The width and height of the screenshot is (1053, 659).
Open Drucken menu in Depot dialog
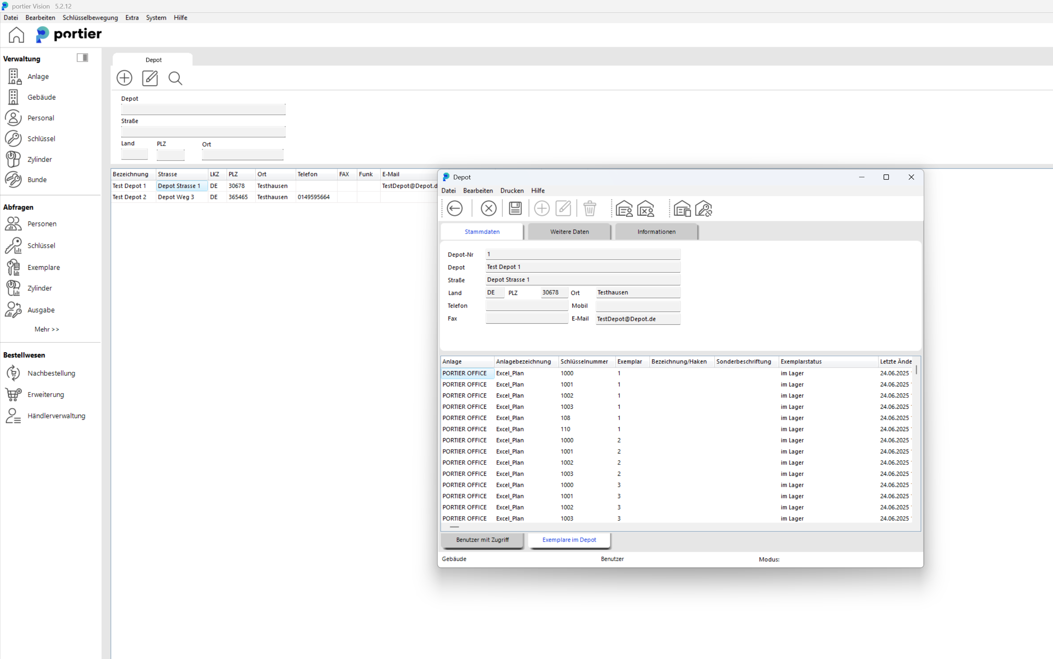[511, 190]
